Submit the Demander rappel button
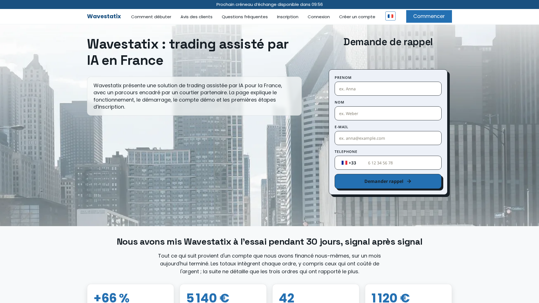This screenshot has width=539, height=303. [388, 181]
